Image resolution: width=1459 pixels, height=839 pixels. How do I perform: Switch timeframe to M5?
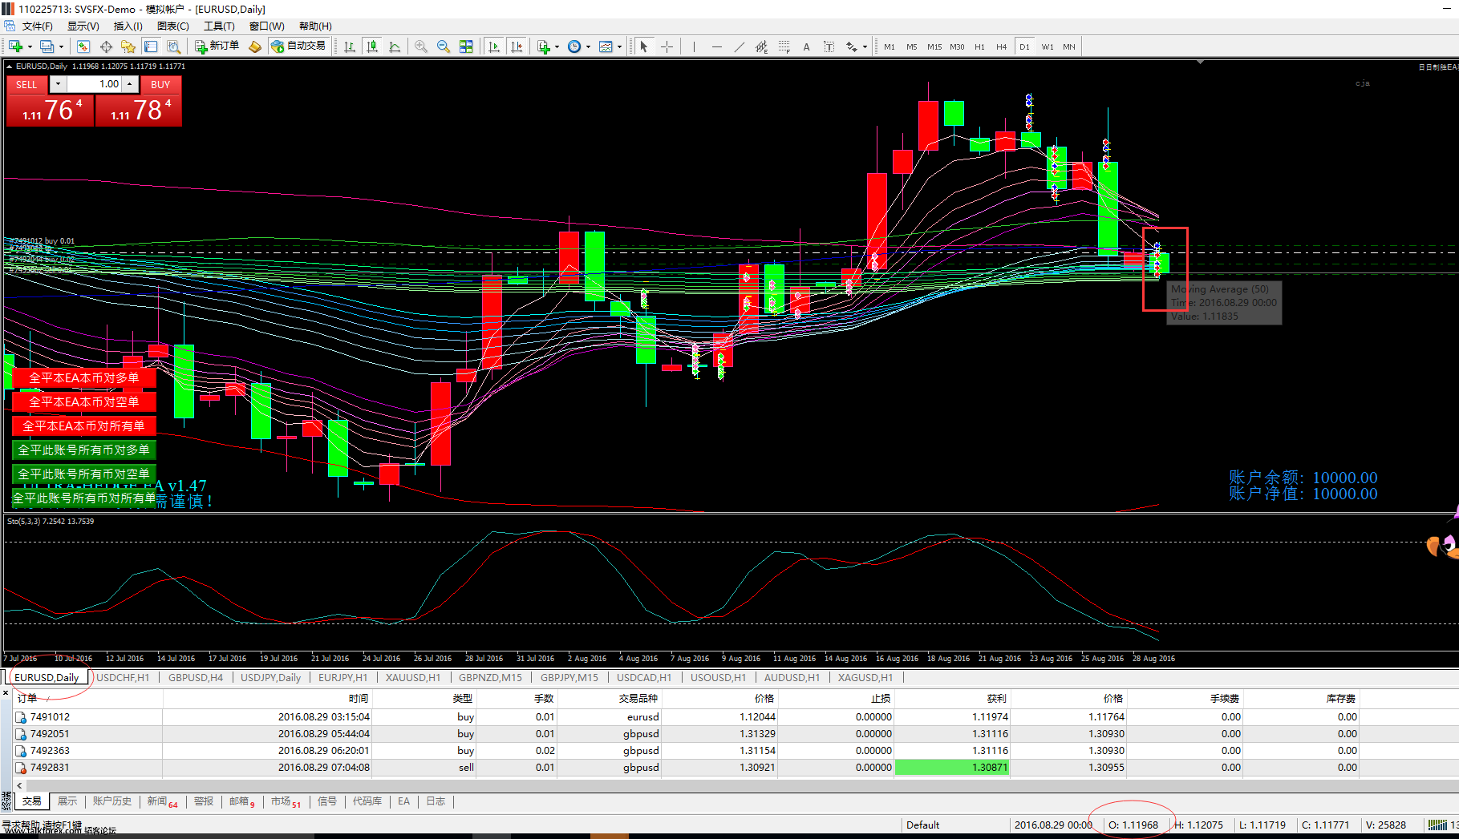(x=912, y=46)
